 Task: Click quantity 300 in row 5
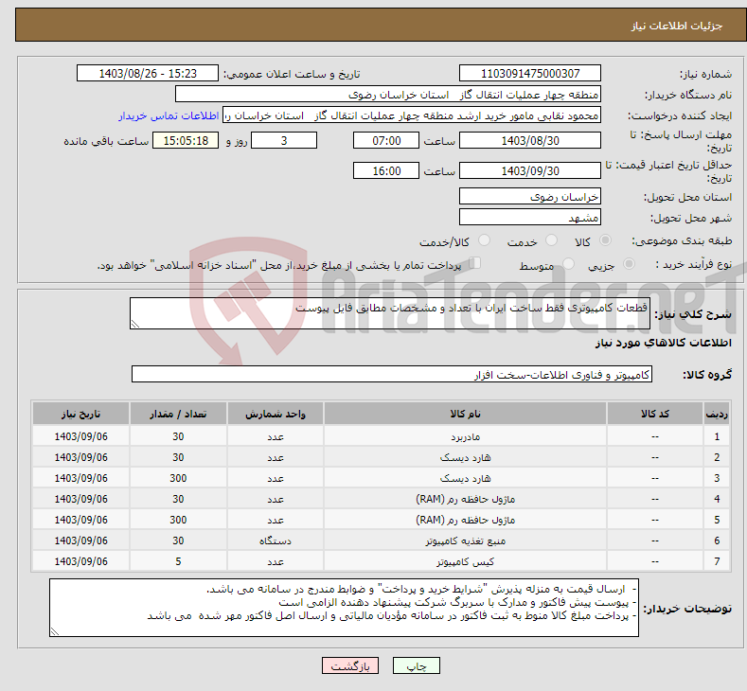(x=178, y=520)
